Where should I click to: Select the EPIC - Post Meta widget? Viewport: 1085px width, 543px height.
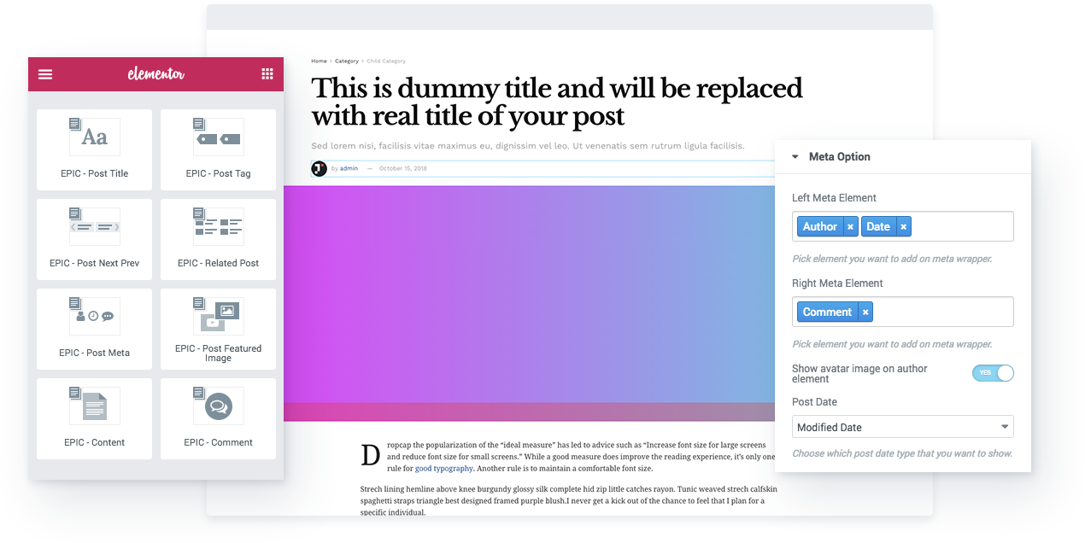point(94,329)
